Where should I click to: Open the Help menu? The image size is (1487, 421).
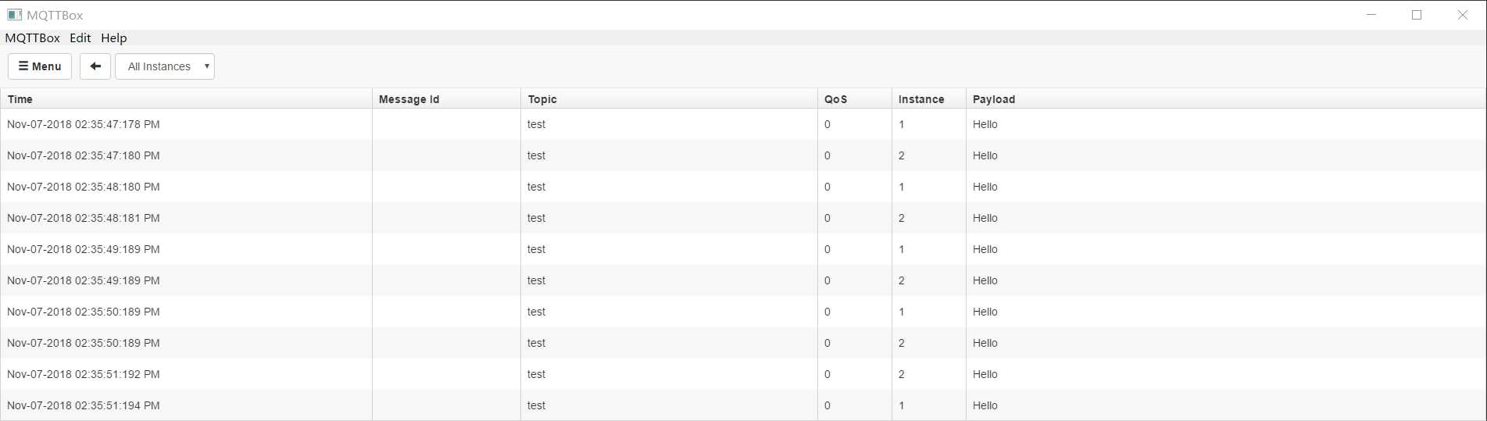click(x=114, y=37)
